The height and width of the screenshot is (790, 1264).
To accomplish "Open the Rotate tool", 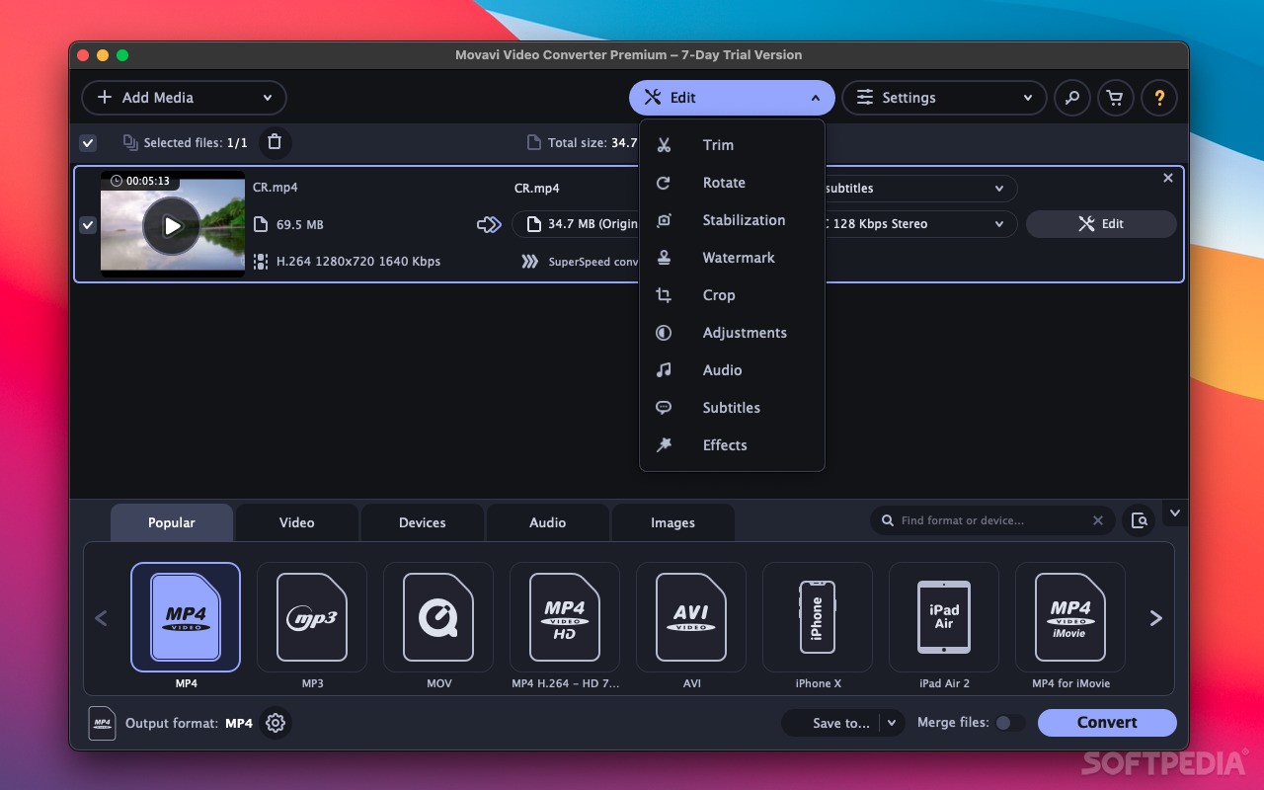I will (724, 183).
